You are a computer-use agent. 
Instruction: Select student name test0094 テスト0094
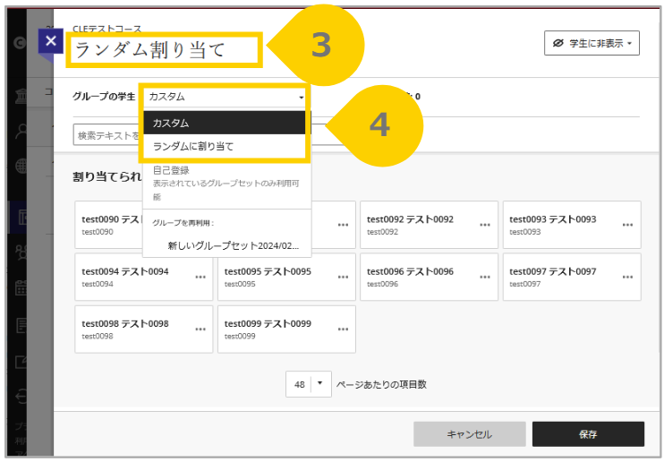(125, 271)
